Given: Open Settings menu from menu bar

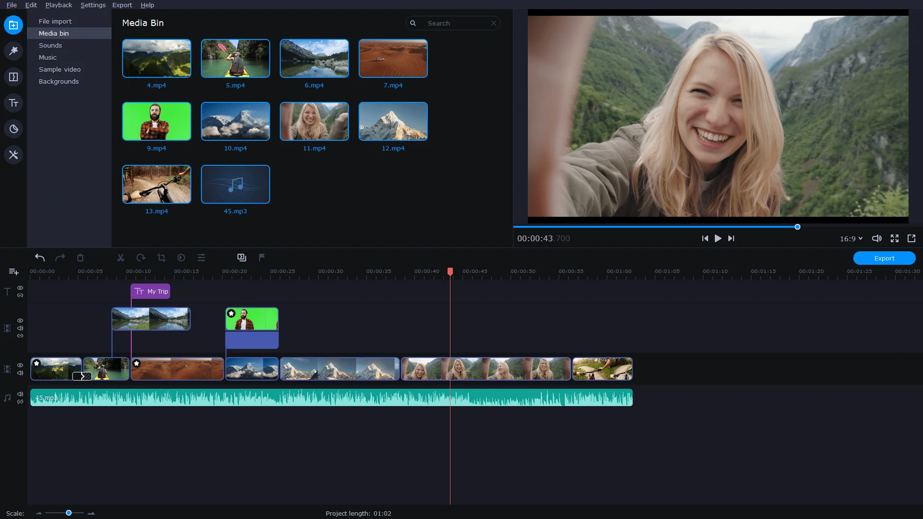Looking at the screenshot, I should click(93, 5).
